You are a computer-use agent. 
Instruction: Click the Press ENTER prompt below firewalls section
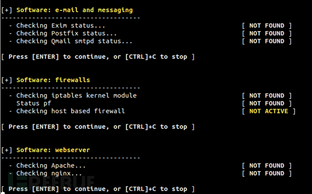pos(98,127)
